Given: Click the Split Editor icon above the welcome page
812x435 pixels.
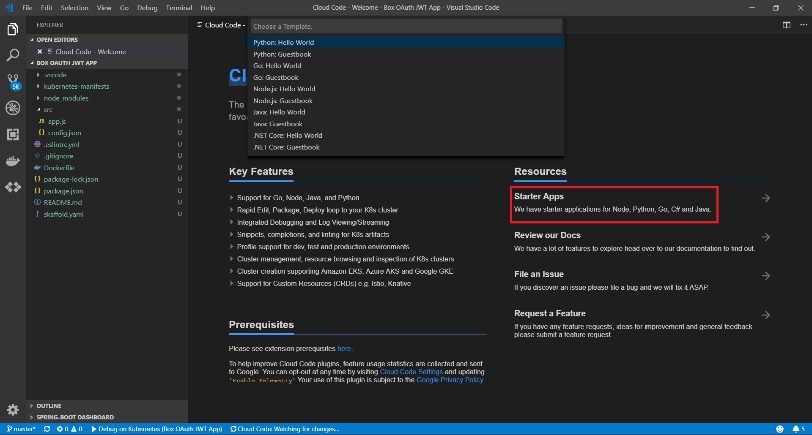Looking at the screenshot, I should point(786,25).
